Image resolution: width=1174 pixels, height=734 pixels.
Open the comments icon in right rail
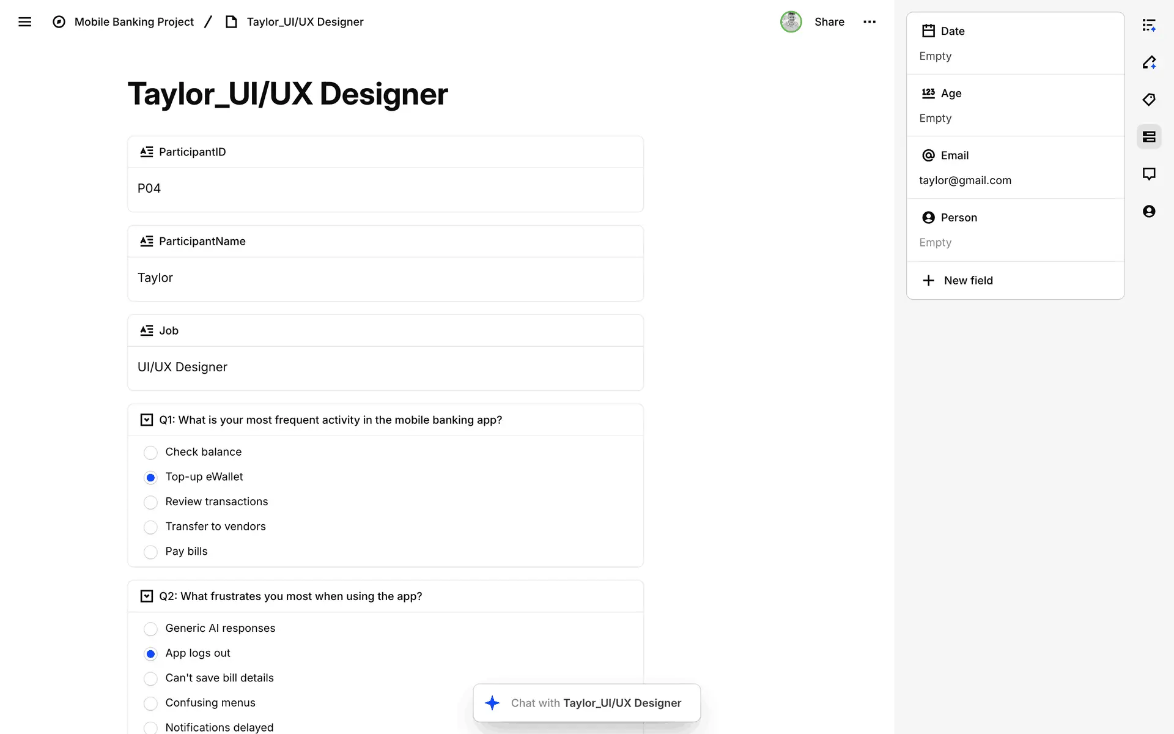1149,174
